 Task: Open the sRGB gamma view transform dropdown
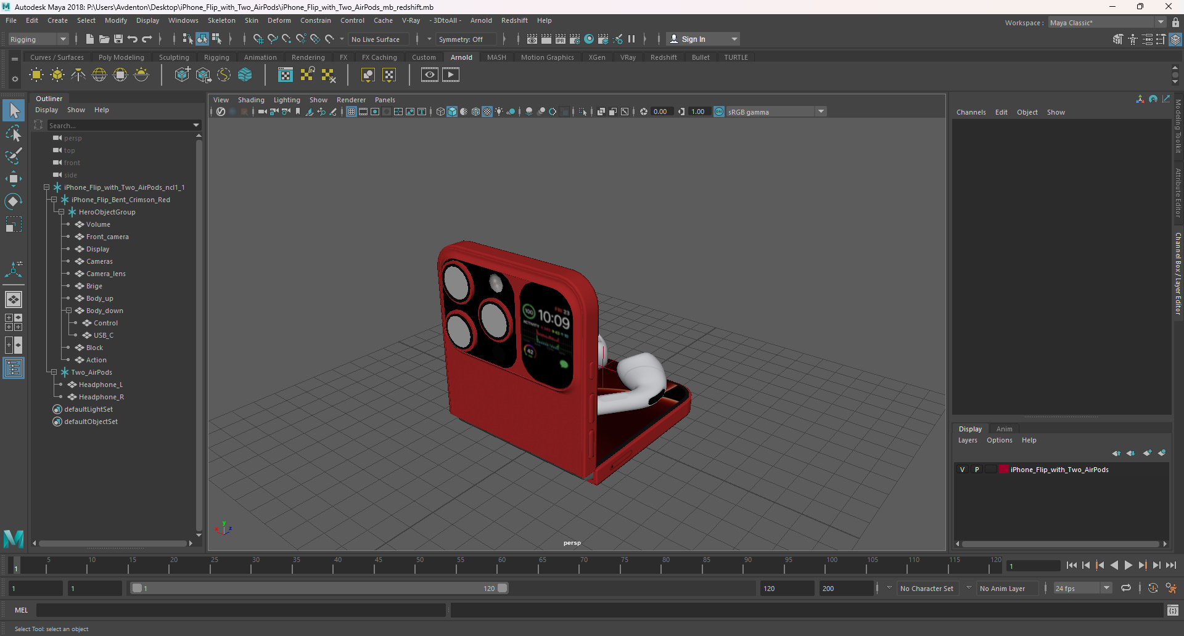point(776,112)
